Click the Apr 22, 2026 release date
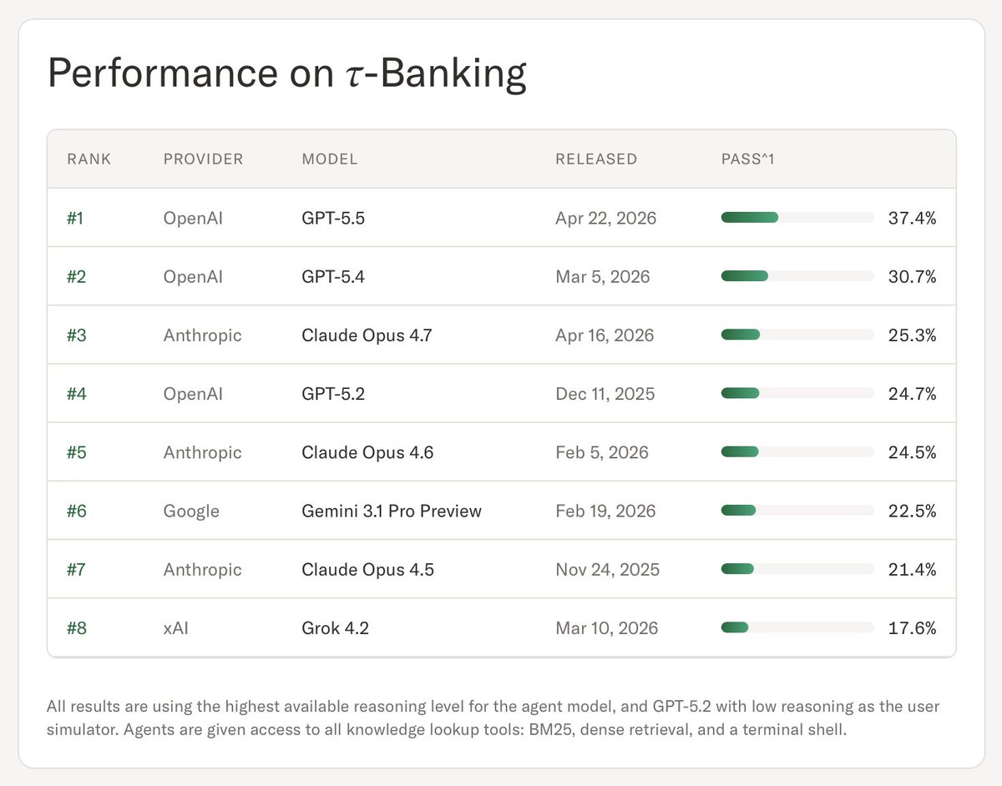Viewport: 1002px width, 786px height. [x=605, y=218]
